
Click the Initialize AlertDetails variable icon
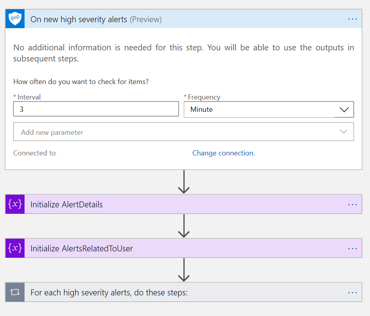[15, 204]
